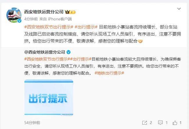This screenshot has width=189, height=129.
Task: Click the 来自 iPhone客户端 source link
Action: pyautogui.click(x=55, y=19)
